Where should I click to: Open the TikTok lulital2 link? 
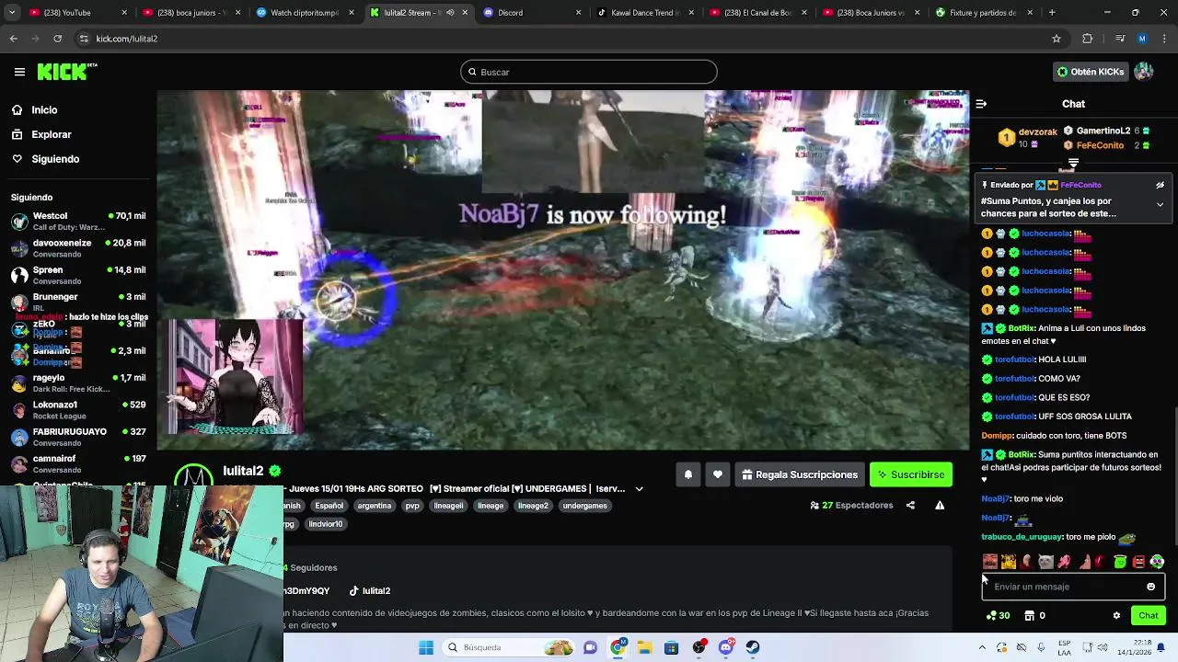coord(369,591)
